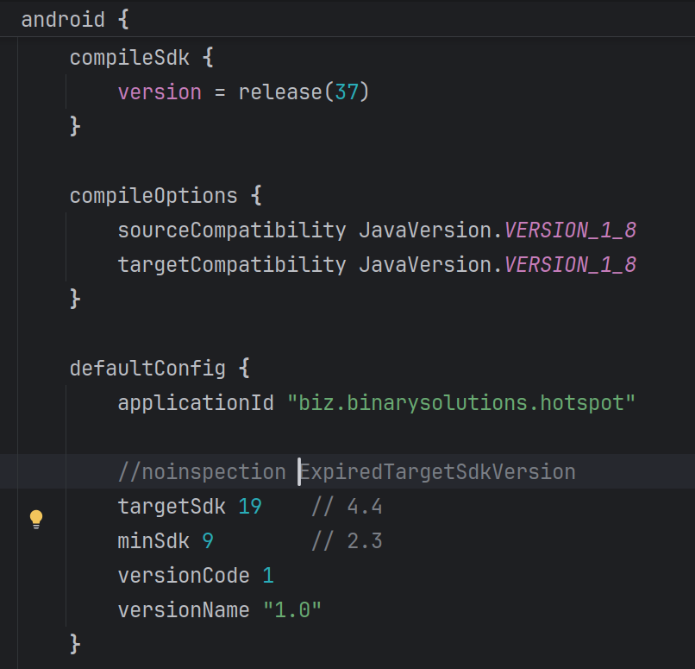Click the "1.0" versionName string
Image resolution: width=695 pixels, height=669 pixels.
292,610
